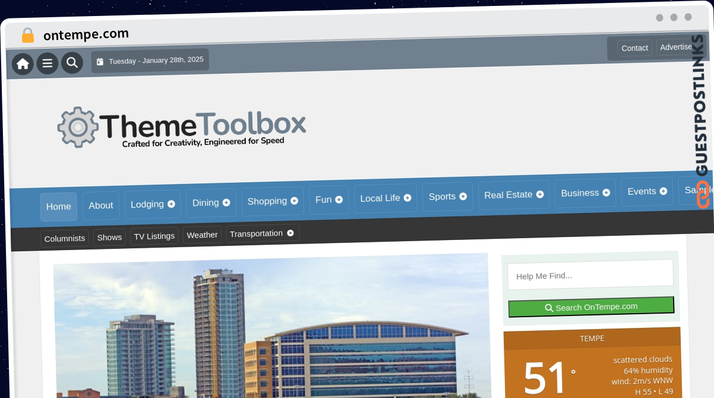Expand the Events submenu plus icon
Screen dimensions: 714x398
click(663, 191)
